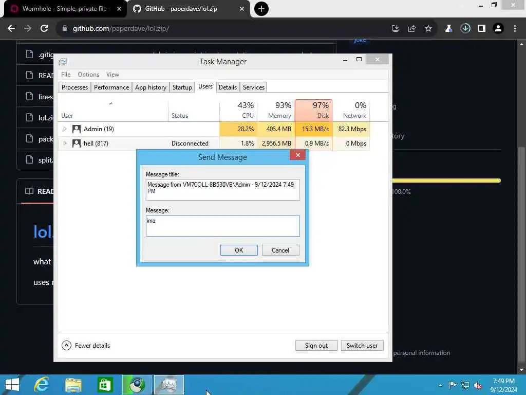Sort by User column header
526x395 pixels.
tap(113, 111)
